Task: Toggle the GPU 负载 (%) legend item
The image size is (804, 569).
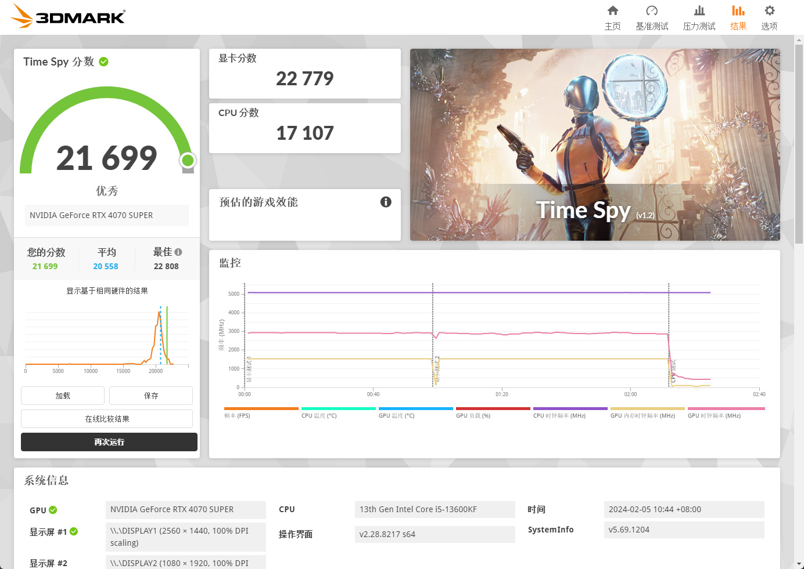Action: point(493,412)
